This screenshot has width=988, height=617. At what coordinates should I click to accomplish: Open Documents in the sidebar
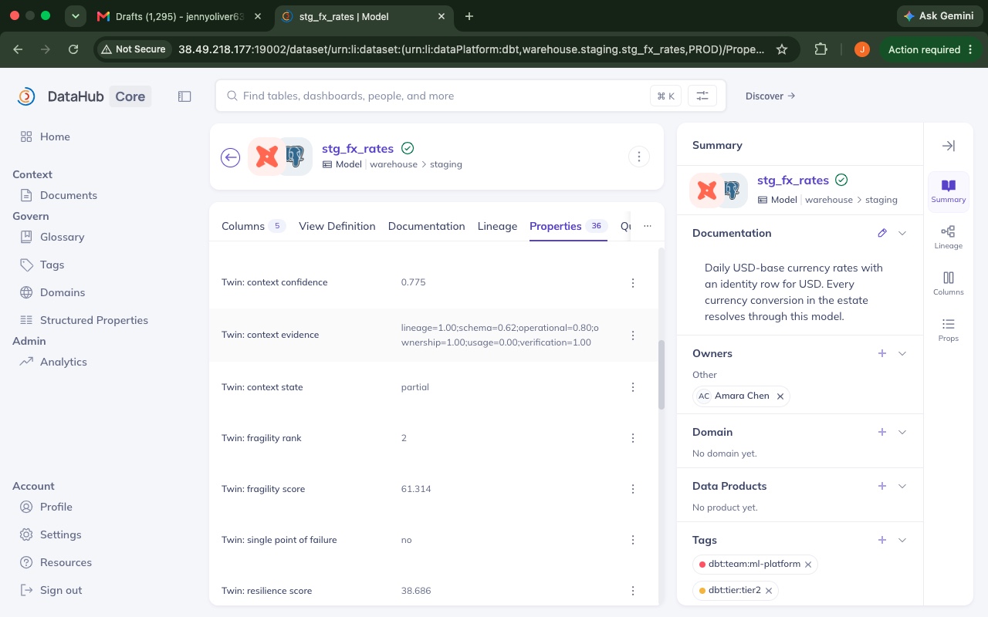pos(69,195)
